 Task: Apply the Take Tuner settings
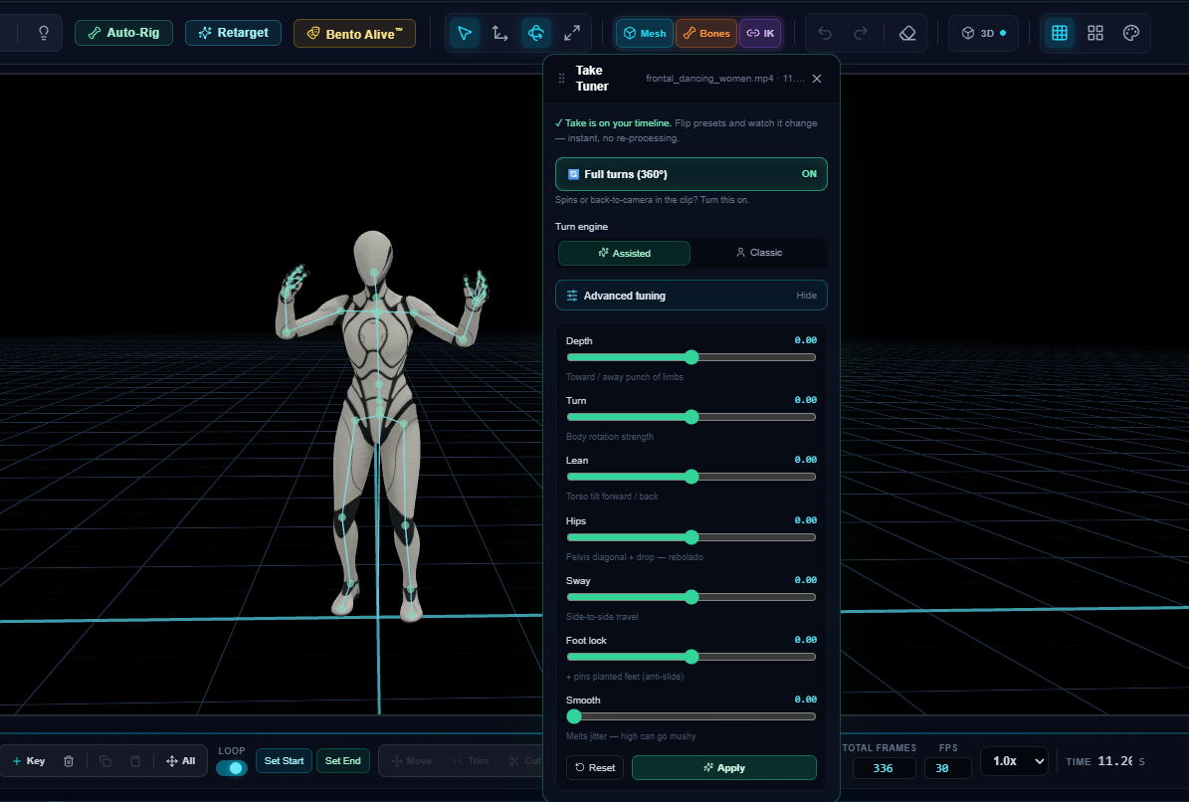pos(724,767)
